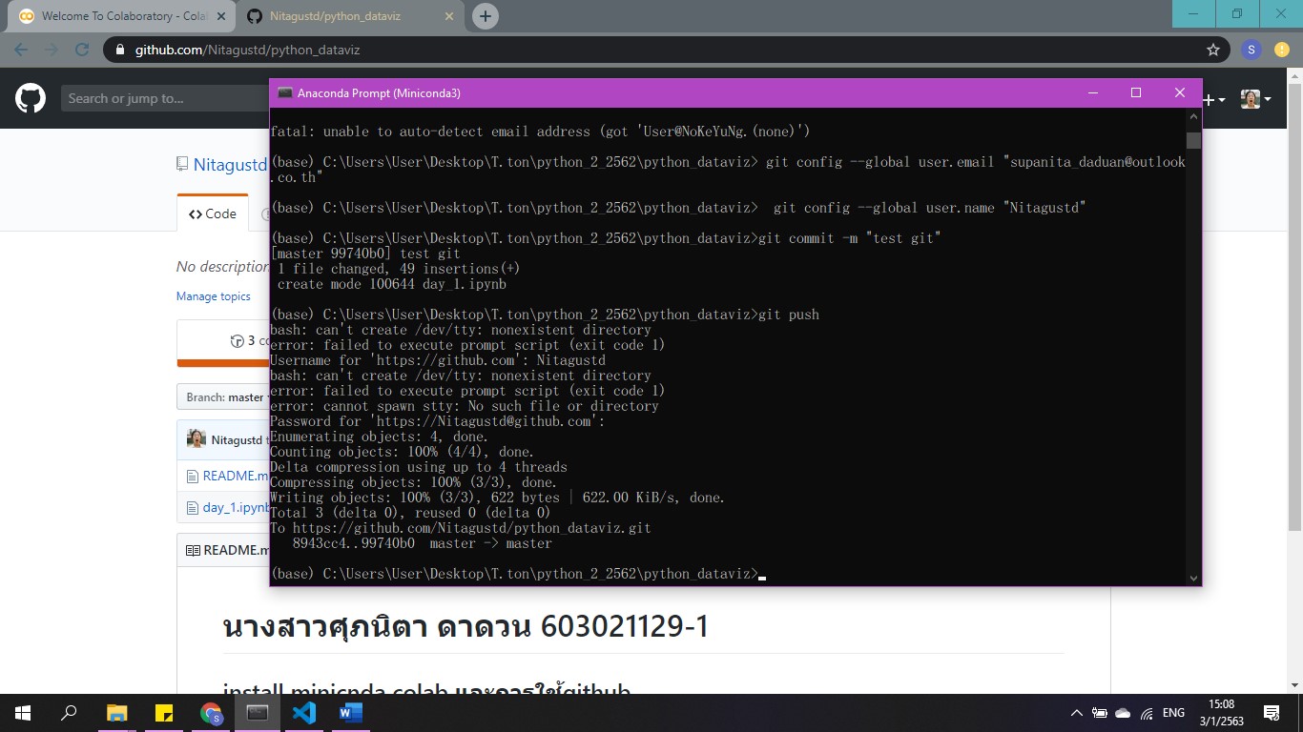Click the "8943cc4..99740b0 master -> master" line
The width and height of the screenshot is (1303, 732).
pyautogui.click(x=423, y=543)
